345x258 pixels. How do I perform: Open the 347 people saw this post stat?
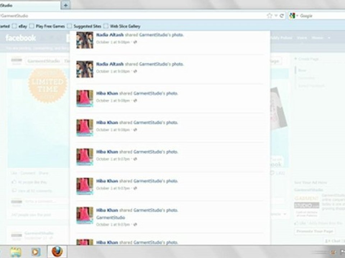pyautogui.click(x=31, y=215)
